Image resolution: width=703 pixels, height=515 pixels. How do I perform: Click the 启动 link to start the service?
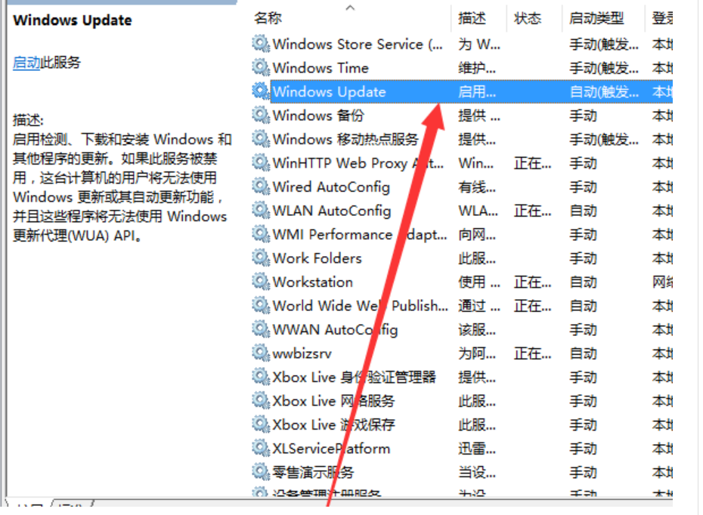26,62
